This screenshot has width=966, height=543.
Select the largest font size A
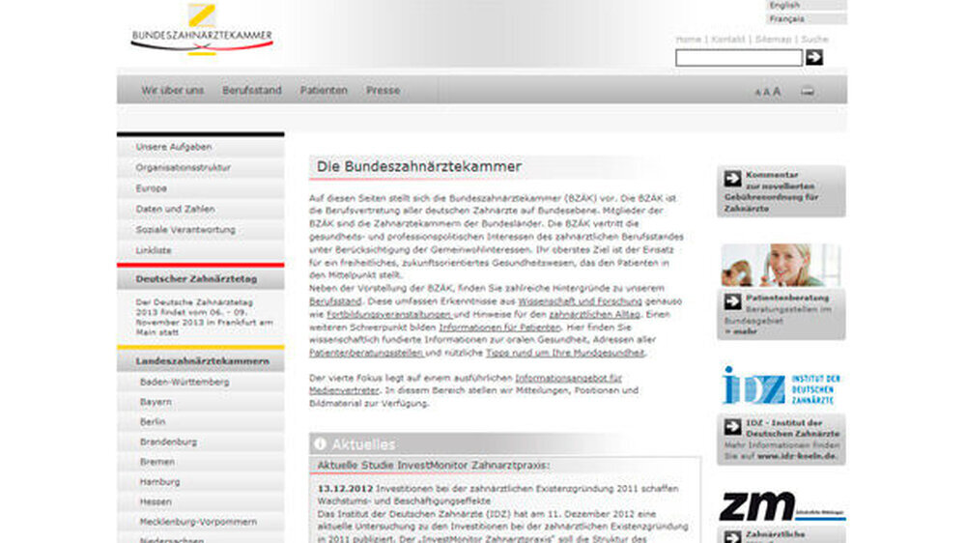click(x=777, y=92)
